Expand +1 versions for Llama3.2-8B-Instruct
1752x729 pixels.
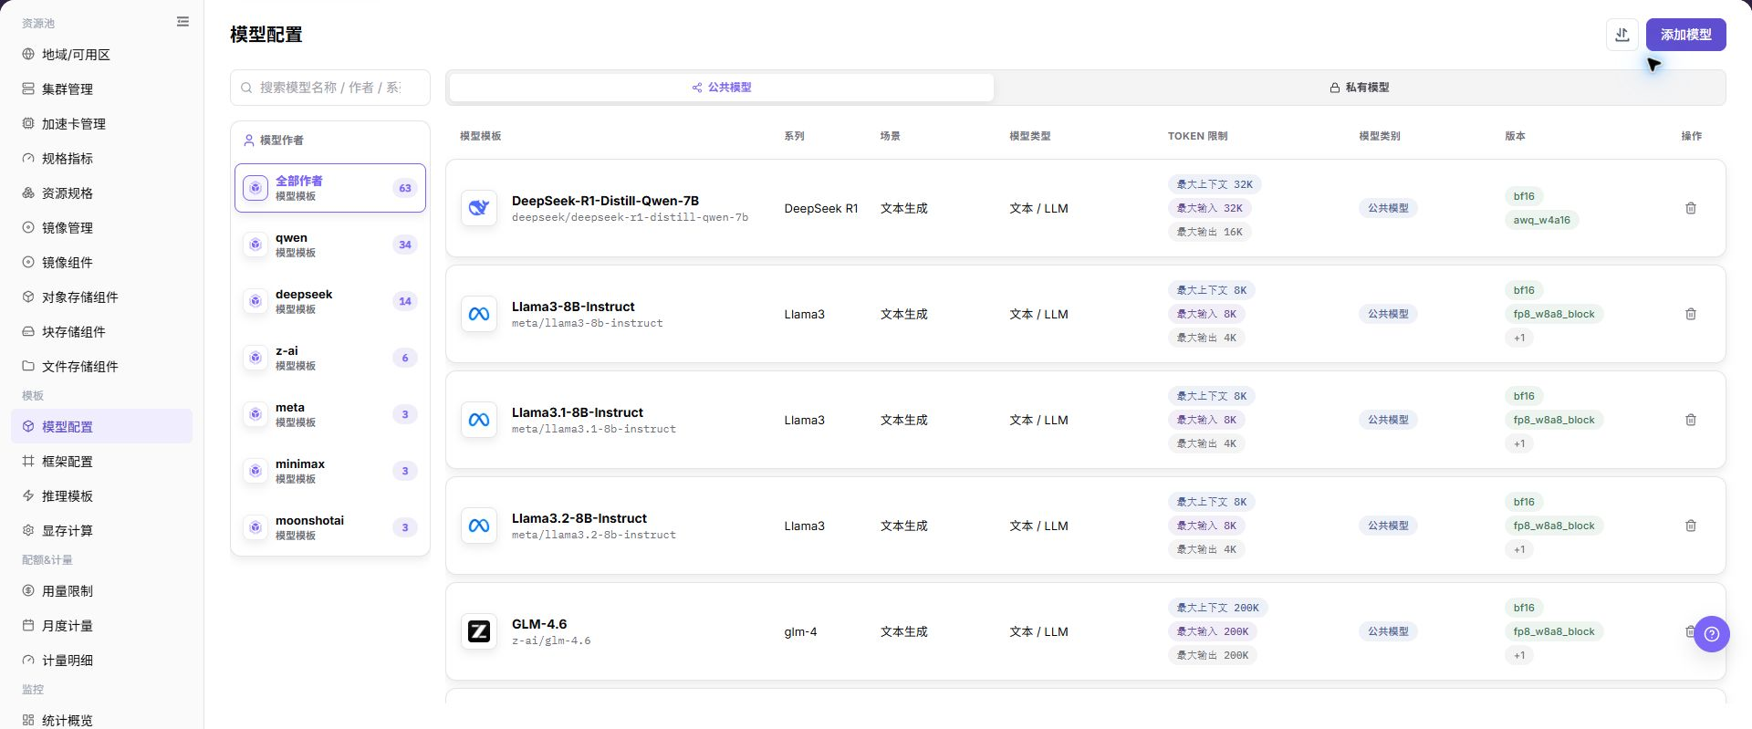1519,549
